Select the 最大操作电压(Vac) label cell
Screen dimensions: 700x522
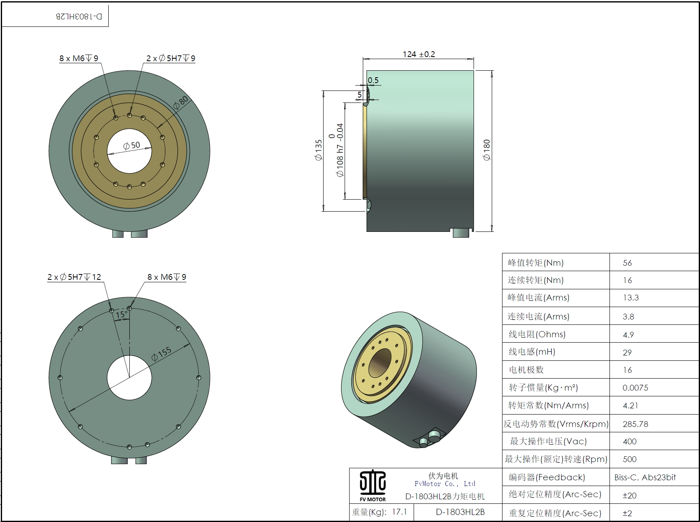pyautogui.click(x=556, y=441)
